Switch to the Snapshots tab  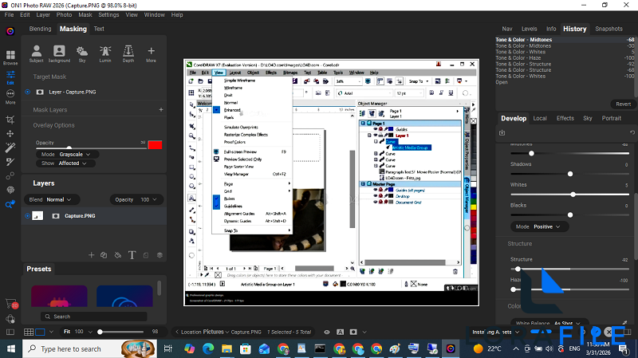(608, 29)
